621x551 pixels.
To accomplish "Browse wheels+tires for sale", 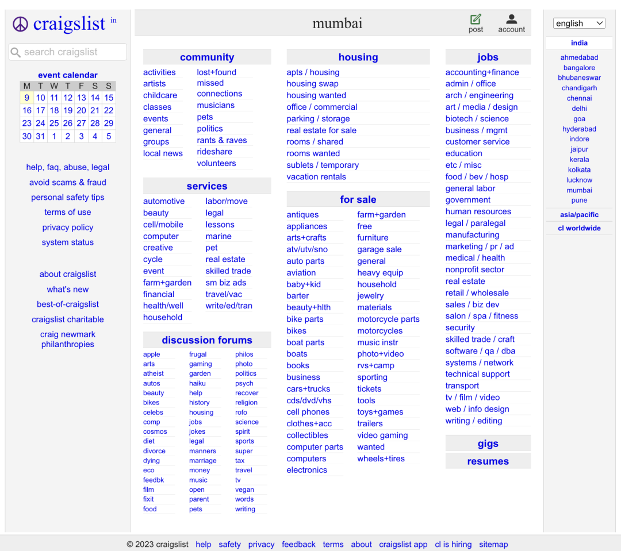I will pos(381,458).
